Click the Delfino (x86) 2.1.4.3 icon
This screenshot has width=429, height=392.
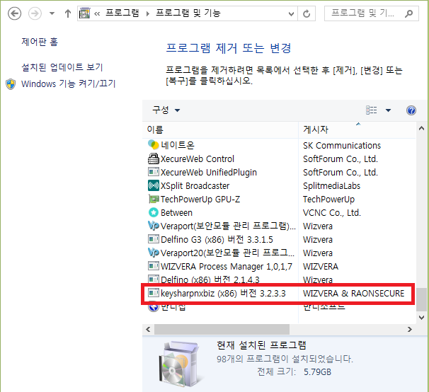tap(153, 279)
